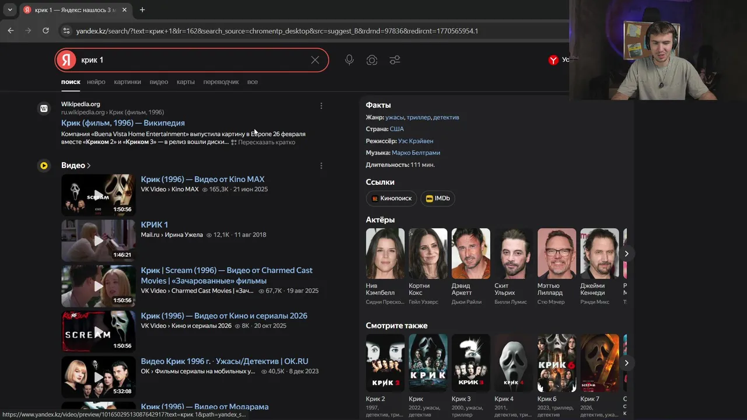747x420 pixels.
Task: Switch to the 'карты' tab
Action: 186,82
